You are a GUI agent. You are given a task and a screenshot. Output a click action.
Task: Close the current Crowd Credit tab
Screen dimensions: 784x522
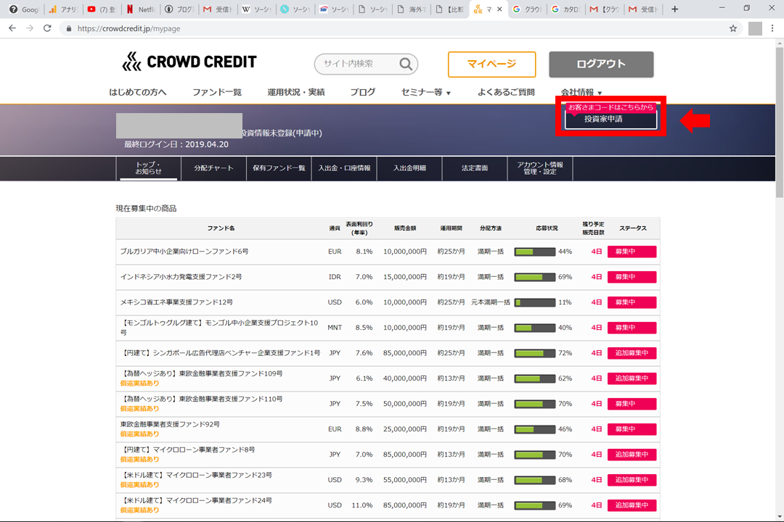(499, 9)
